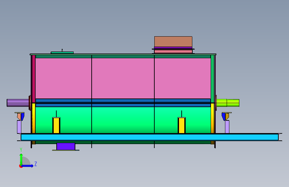The height and width of the screenshot is (187, 289).
Task: Select the right yellow support post
Action: (x=182, y=125)
